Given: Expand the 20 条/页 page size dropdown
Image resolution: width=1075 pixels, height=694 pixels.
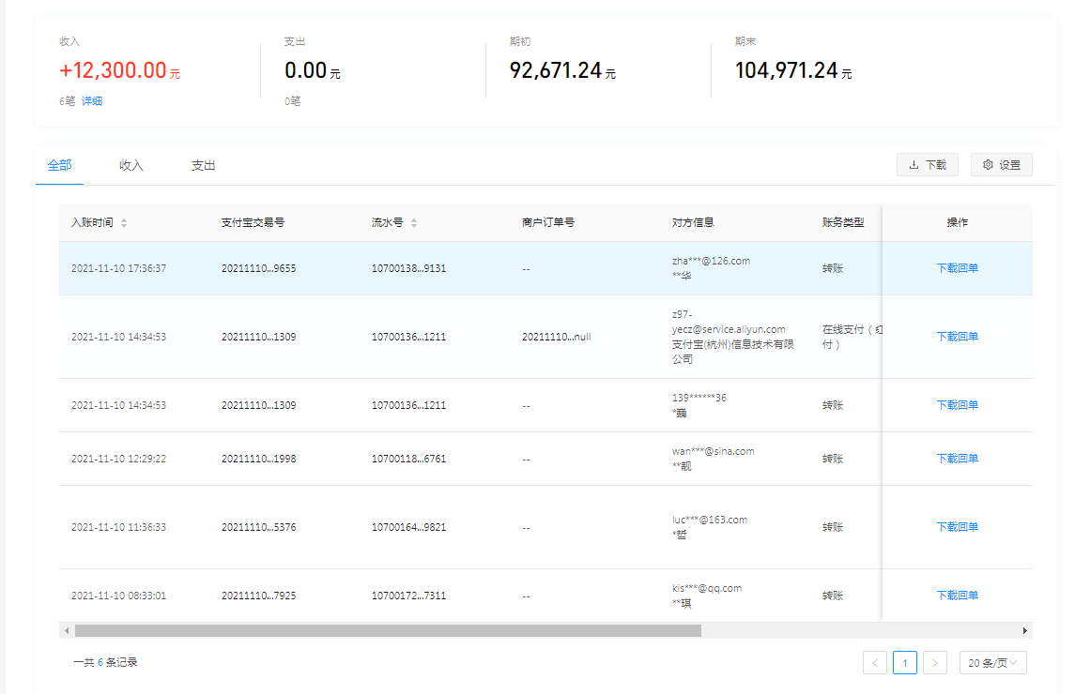Looking at the screenshot, I should 992,663.
